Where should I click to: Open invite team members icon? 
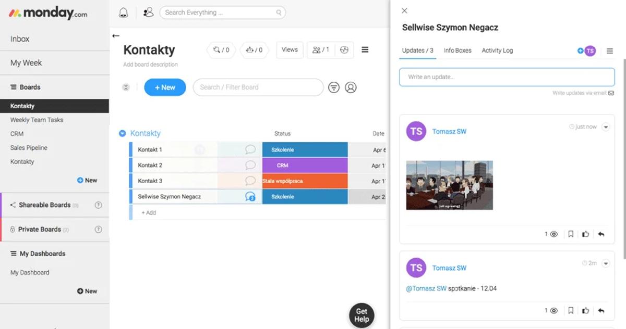click(x=148, y=12)
